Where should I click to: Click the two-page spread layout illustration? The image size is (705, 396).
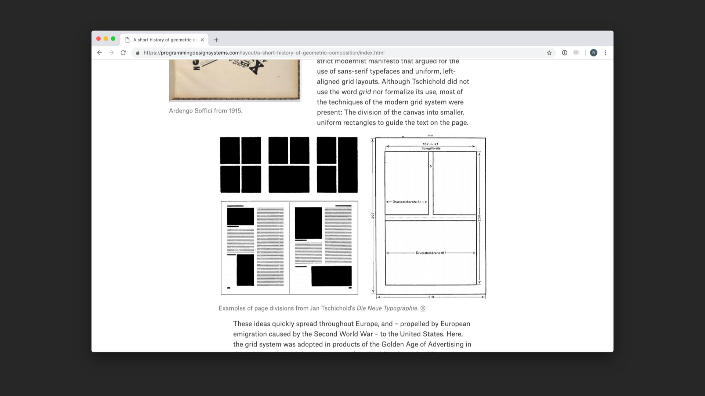(289, 247)
